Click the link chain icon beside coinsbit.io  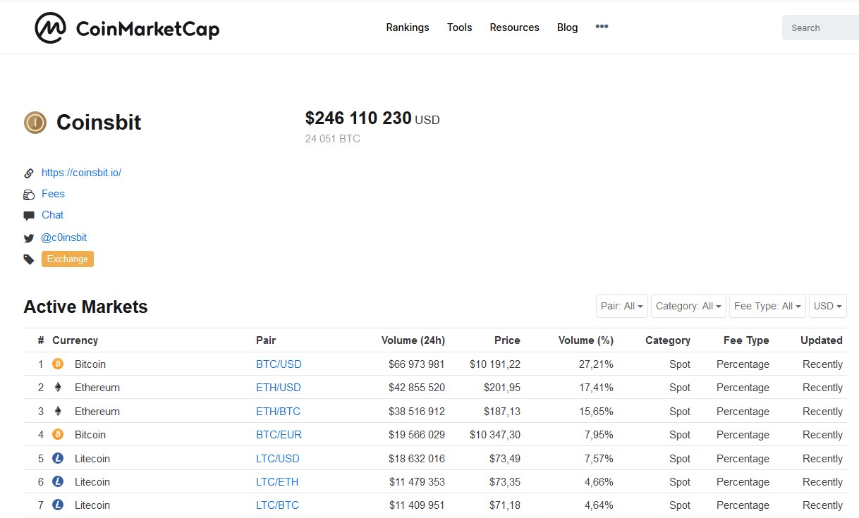click(29, 173)
